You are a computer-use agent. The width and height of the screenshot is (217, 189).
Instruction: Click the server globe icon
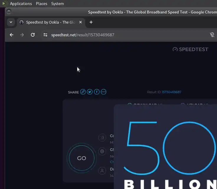[102, 151]
